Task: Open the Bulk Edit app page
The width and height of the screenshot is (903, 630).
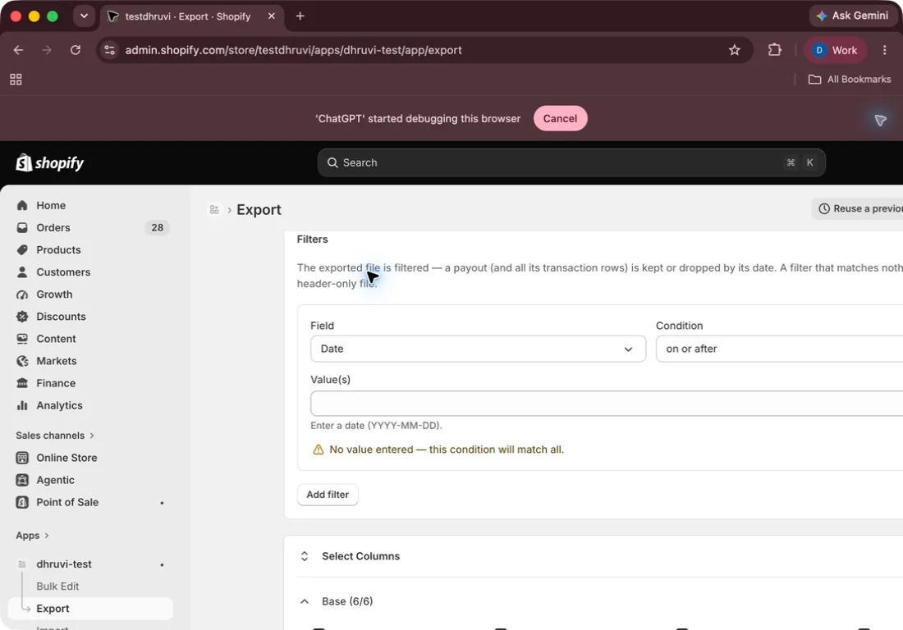Action: click(x=57, y=587)
